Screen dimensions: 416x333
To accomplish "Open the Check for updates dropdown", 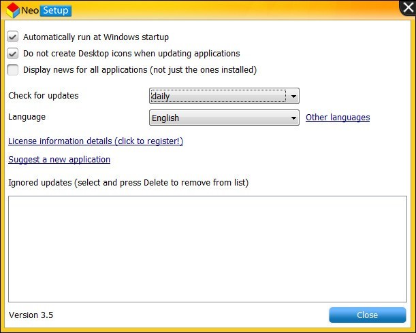I will [224, 96].
